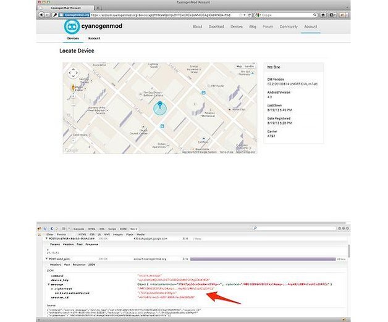The image size is (388, 322).
Task: Select the Devices sub-tab
Action: click(73, 38)
